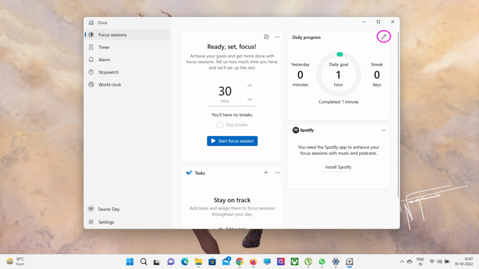Open the Spotify panel more options ellipsis

(383, 130)
